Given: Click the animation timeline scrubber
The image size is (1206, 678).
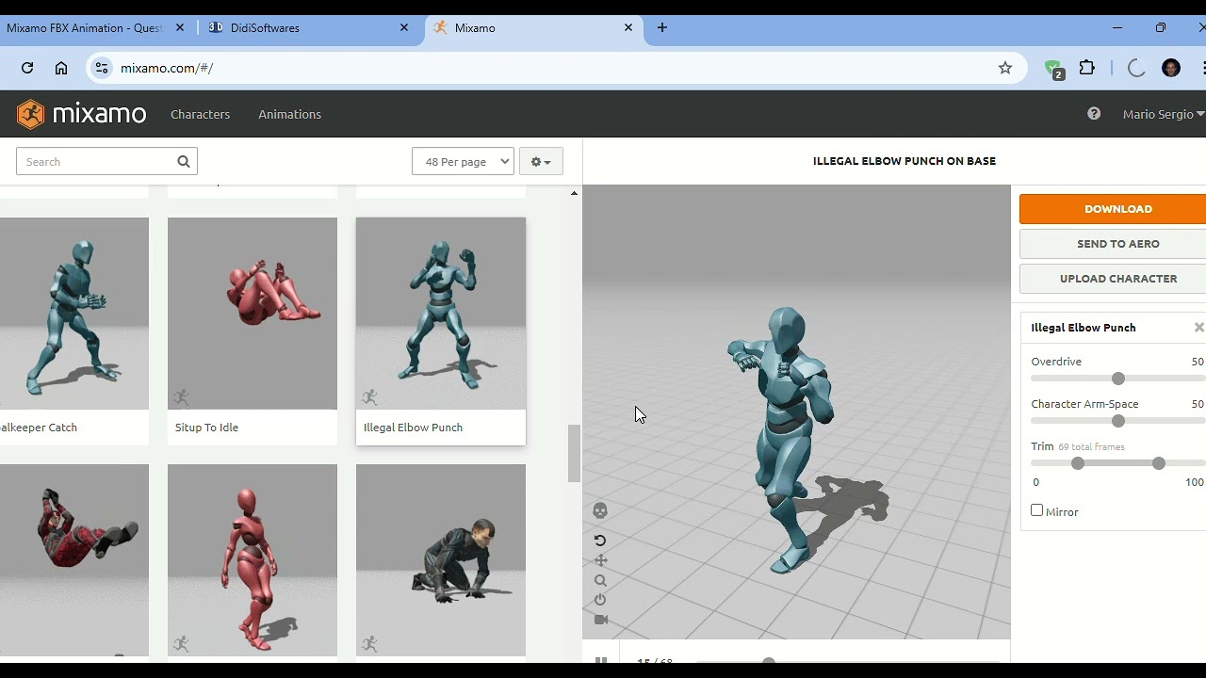Looking at the screenshot, I should point(769,662).
